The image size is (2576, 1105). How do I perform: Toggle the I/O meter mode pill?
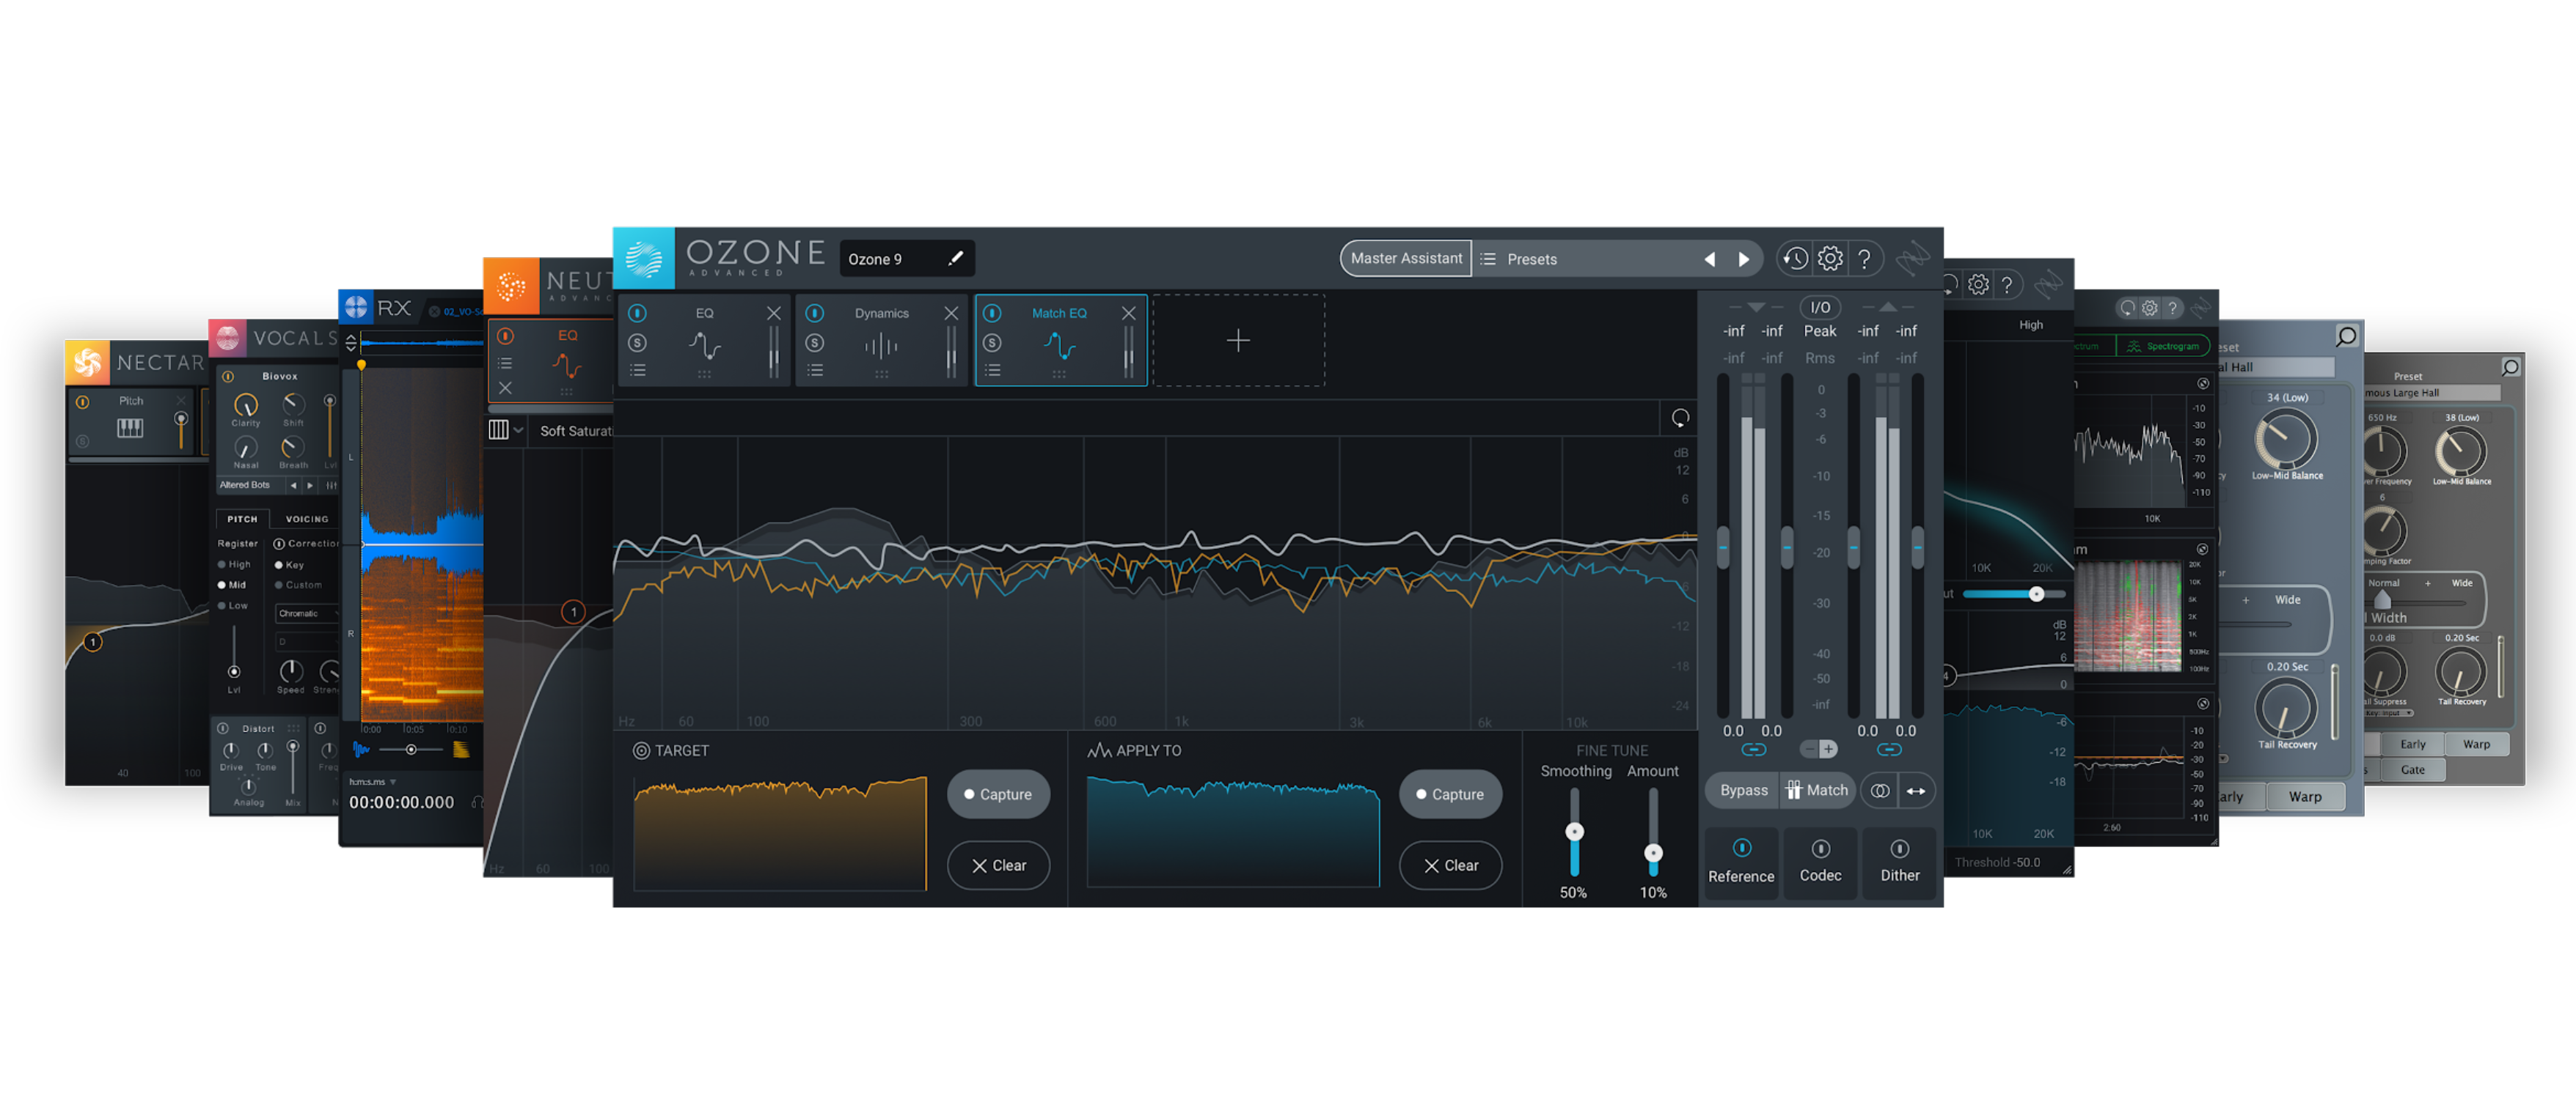(1820, 308)
